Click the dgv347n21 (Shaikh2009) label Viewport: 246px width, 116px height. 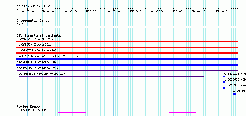[x=35, y=39]
